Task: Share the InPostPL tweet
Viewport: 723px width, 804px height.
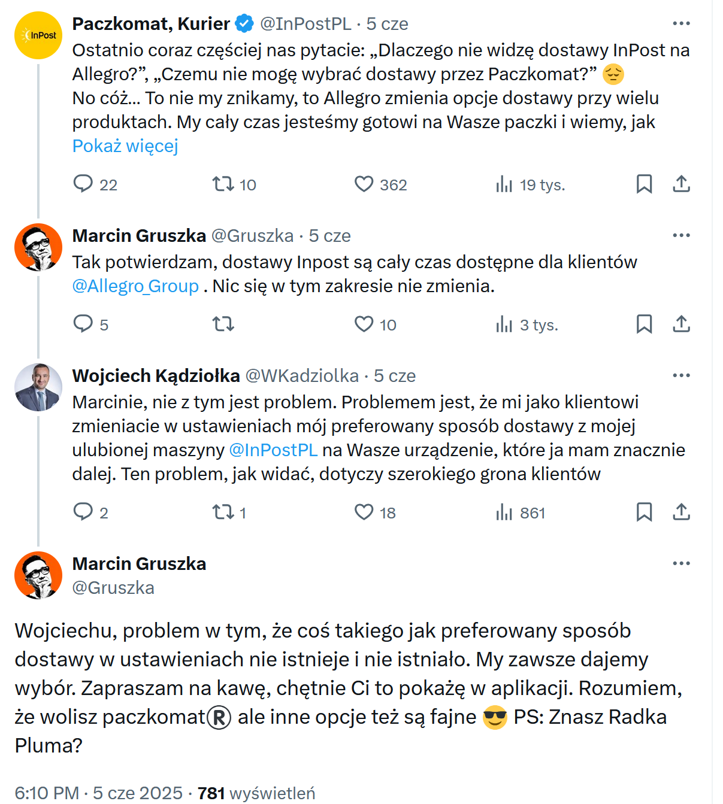Action: (681, 184)
